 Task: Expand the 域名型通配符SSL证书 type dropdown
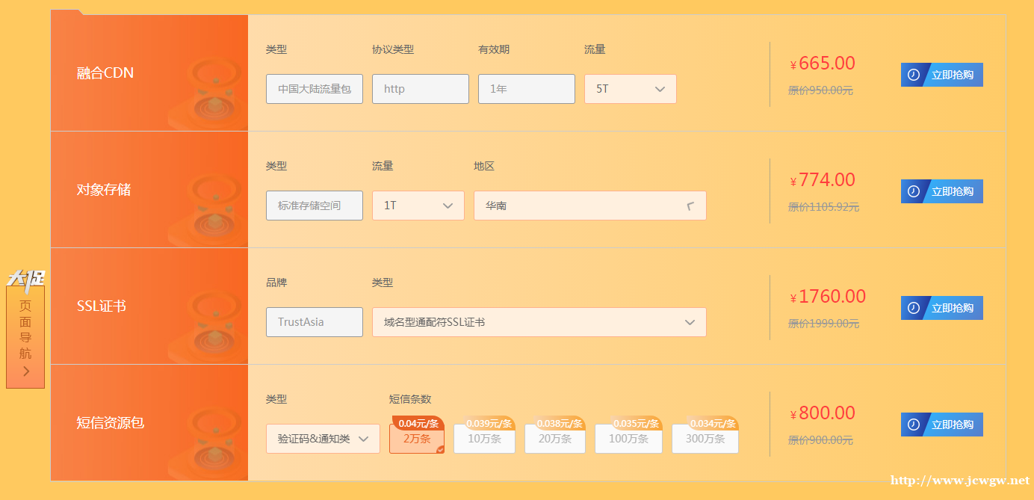539,322
